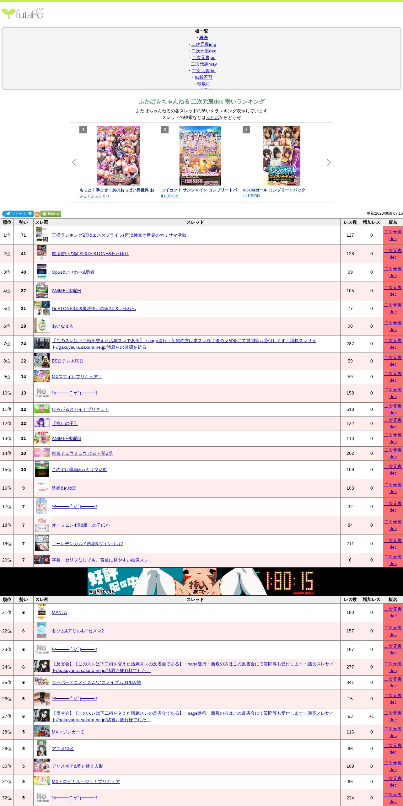
Task: Click thumbnail of rank 1 thread
Action: click(42, 235)
